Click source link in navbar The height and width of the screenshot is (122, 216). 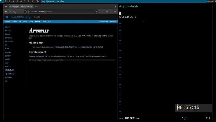113,22
